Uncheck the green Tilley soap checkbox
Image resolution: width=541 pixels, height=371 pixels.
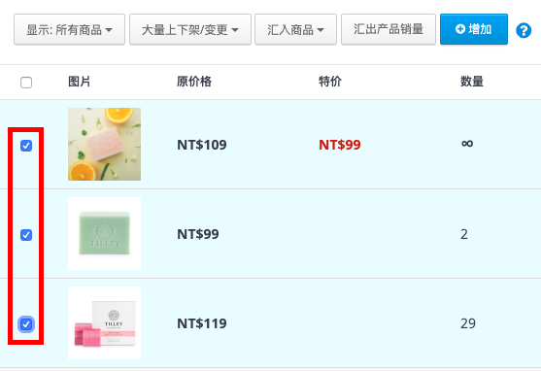[x=26, y=235]
